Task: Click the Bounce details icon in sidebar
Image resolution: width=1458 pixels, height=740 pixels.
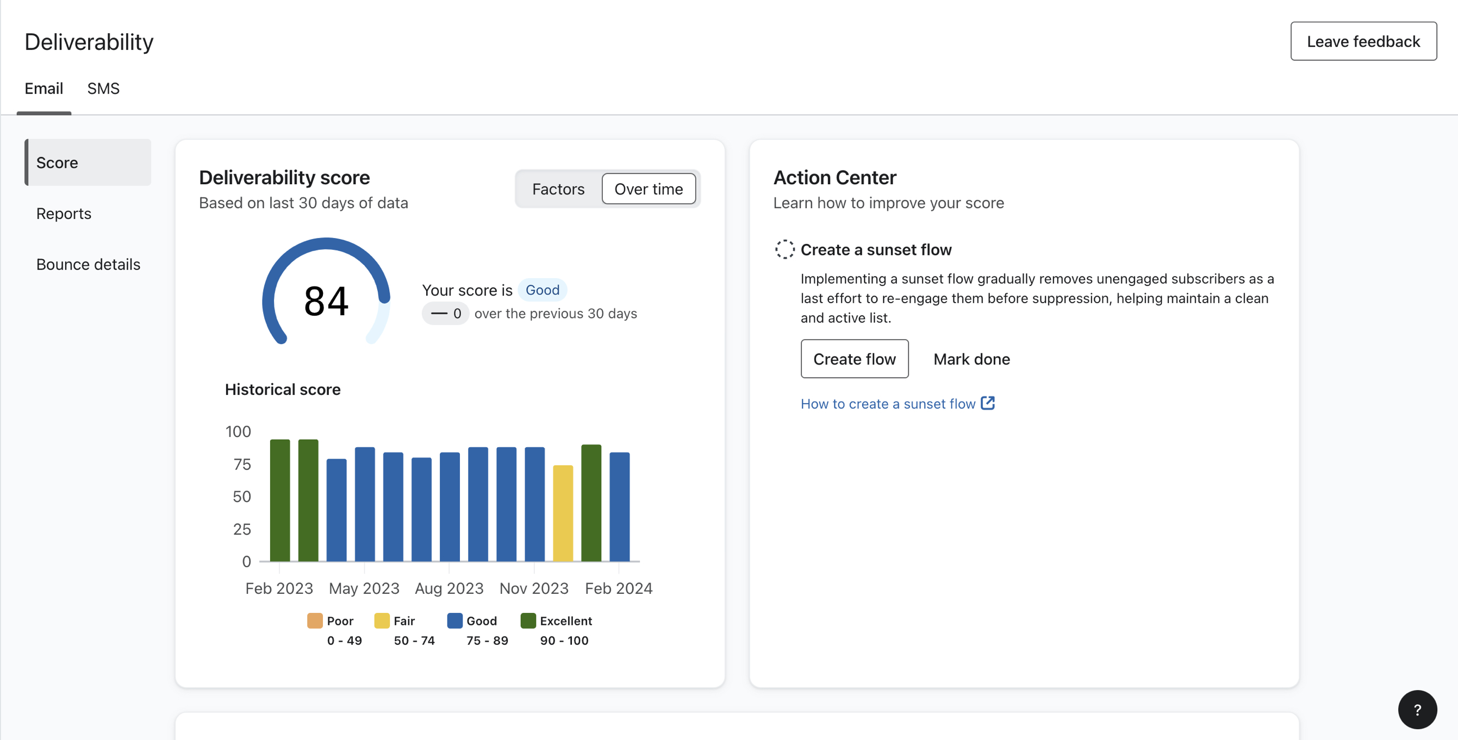Action: 88,264
